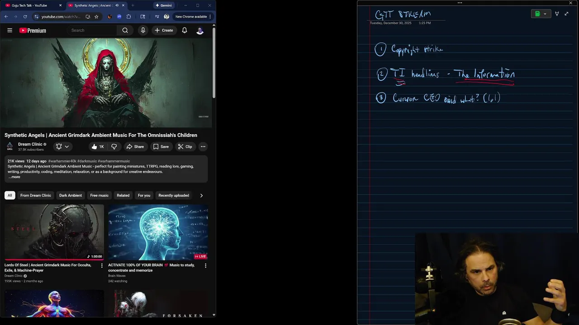Open new tab in Chrome
579x325 pixels.
pos(133,5)
